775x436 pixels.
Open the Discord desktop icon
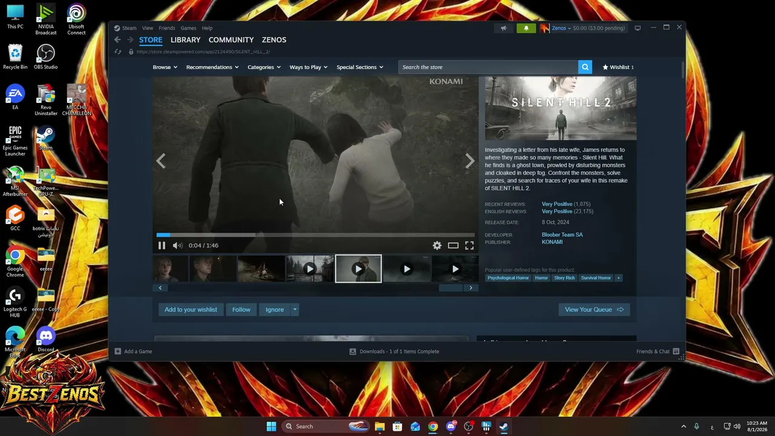(46, 339)
